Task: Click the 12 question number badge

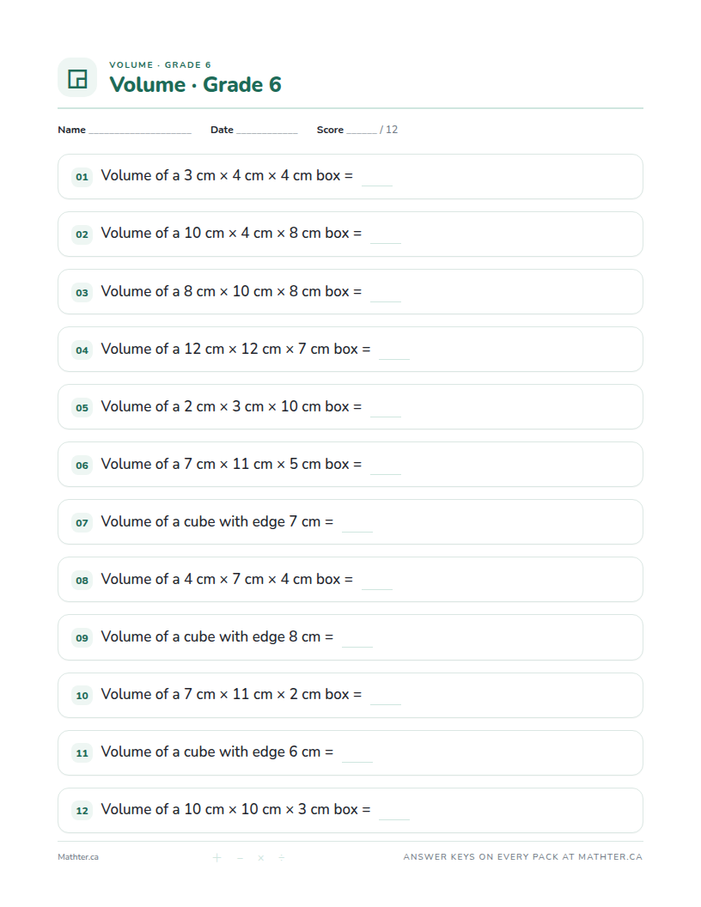Action: coord(82,811)
